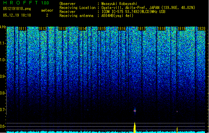This screenshot has width=209, height=133.
Task: Click the meteor count value 2
Action: (x=47, y=15)
